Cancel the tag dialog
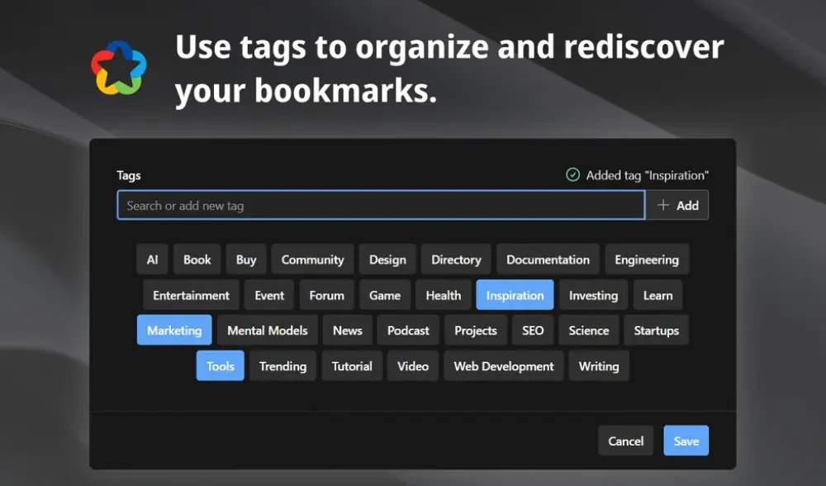The image size is (826, 486). [x=625, y=441]
